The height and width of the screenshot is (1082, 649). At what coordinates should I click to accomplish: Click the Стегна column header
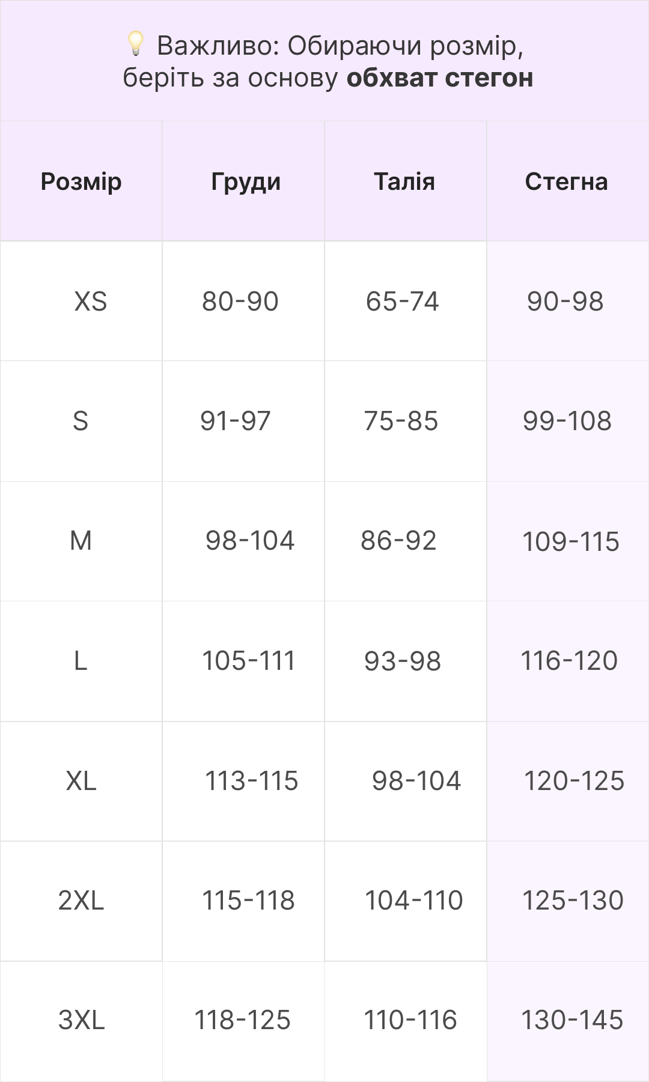(x=566, y=181)
